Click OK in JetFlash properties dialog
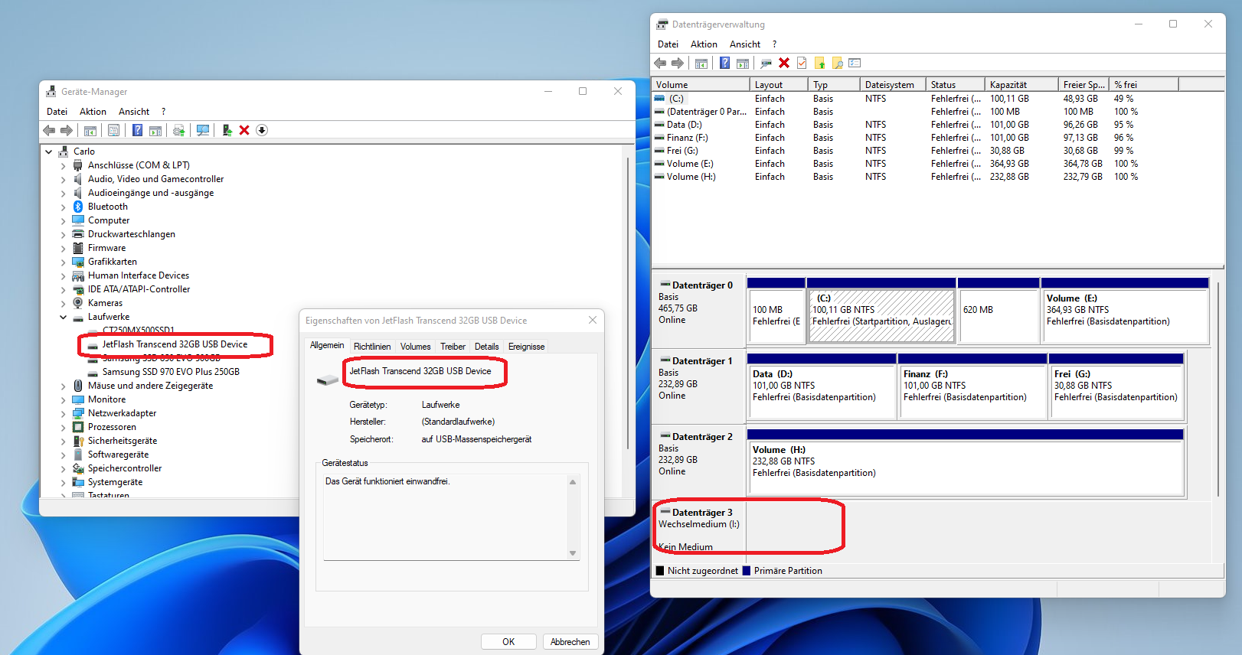Image resolution: width=1242 pixels, height=655 pixels. click(x=508, y=642)
